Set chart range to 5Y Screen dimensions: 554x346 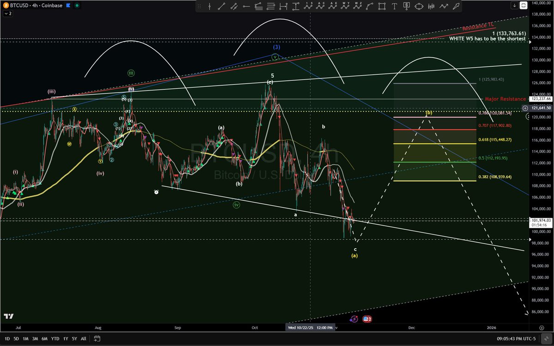coord(74,339)
